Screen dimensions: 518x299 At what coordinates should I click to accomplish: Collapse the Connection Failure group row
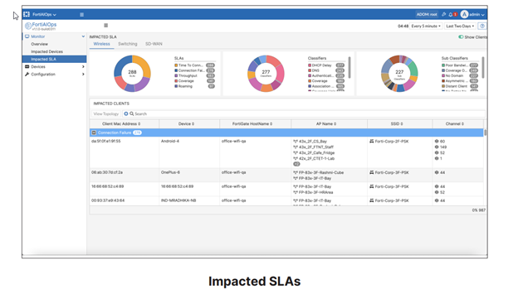(x=94, y=133)
